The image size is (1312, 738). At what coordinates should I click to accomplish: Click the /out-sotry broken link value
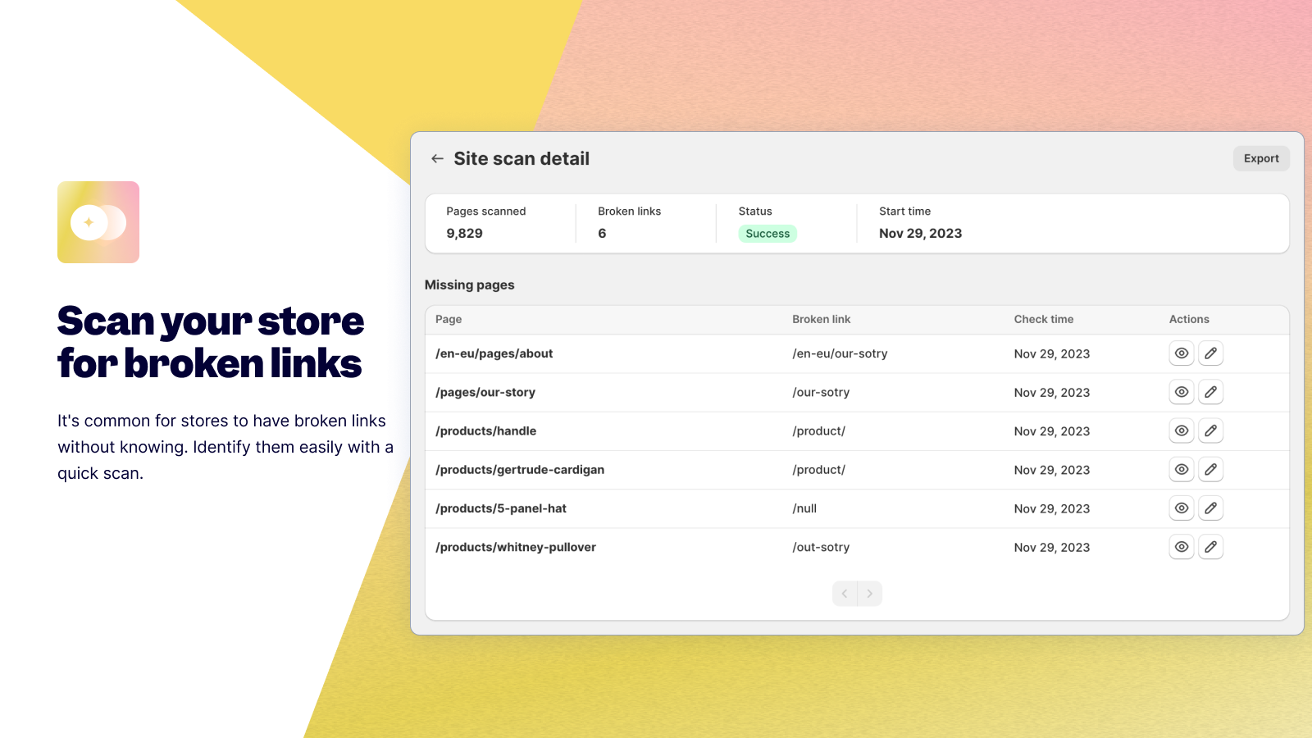click(821, 547)
